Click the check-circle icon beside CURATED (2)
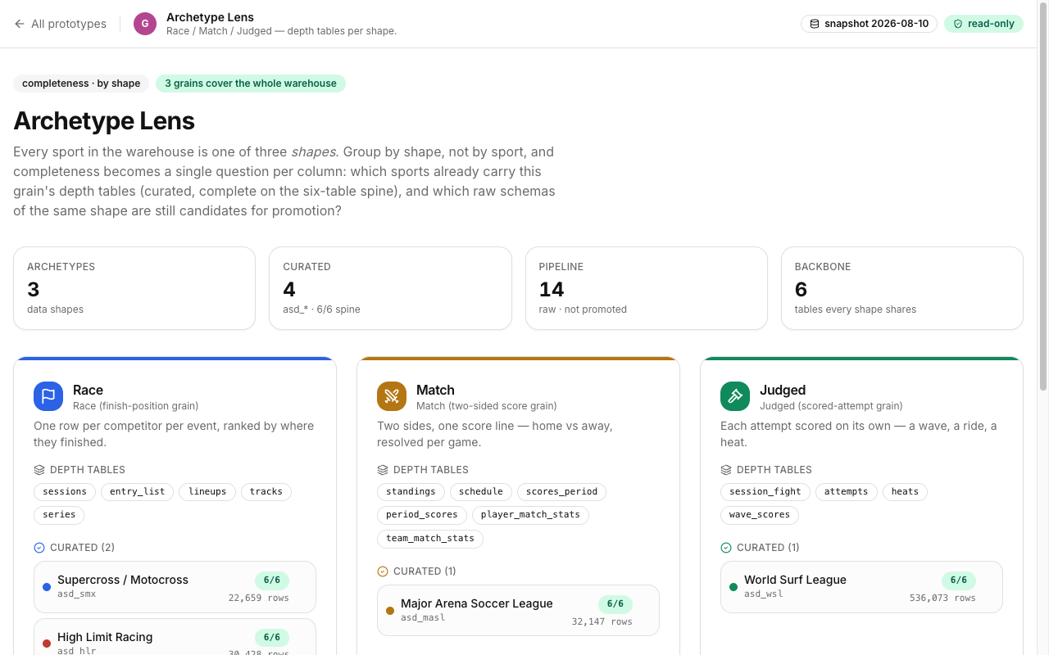 pyautogui.click(x=39, y=548)
